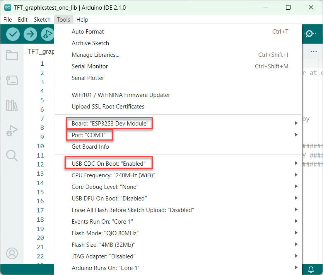
Task: Minimize the Arduino IDE window
Action: [x=266, y=7]
